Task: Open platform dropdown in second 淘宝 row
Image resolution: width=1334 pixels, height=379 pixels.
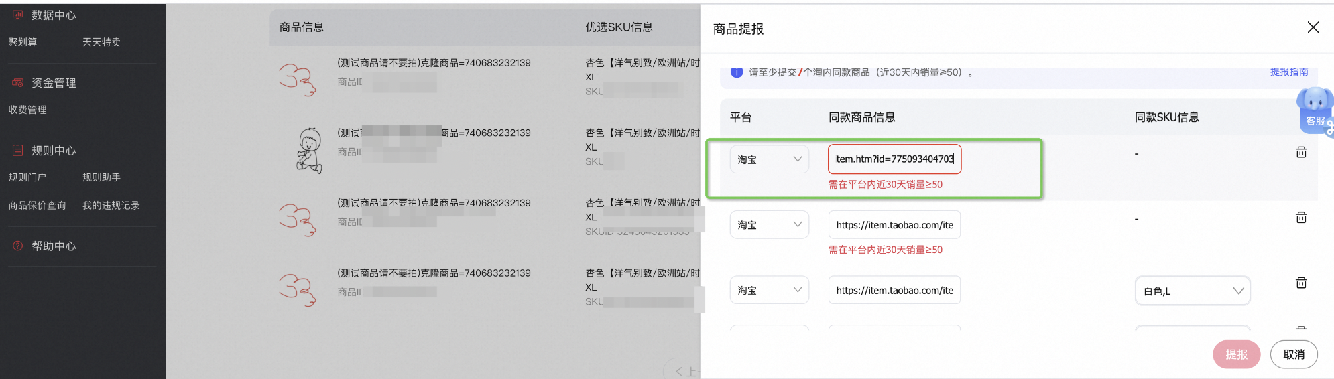Action: pos(770,225)
